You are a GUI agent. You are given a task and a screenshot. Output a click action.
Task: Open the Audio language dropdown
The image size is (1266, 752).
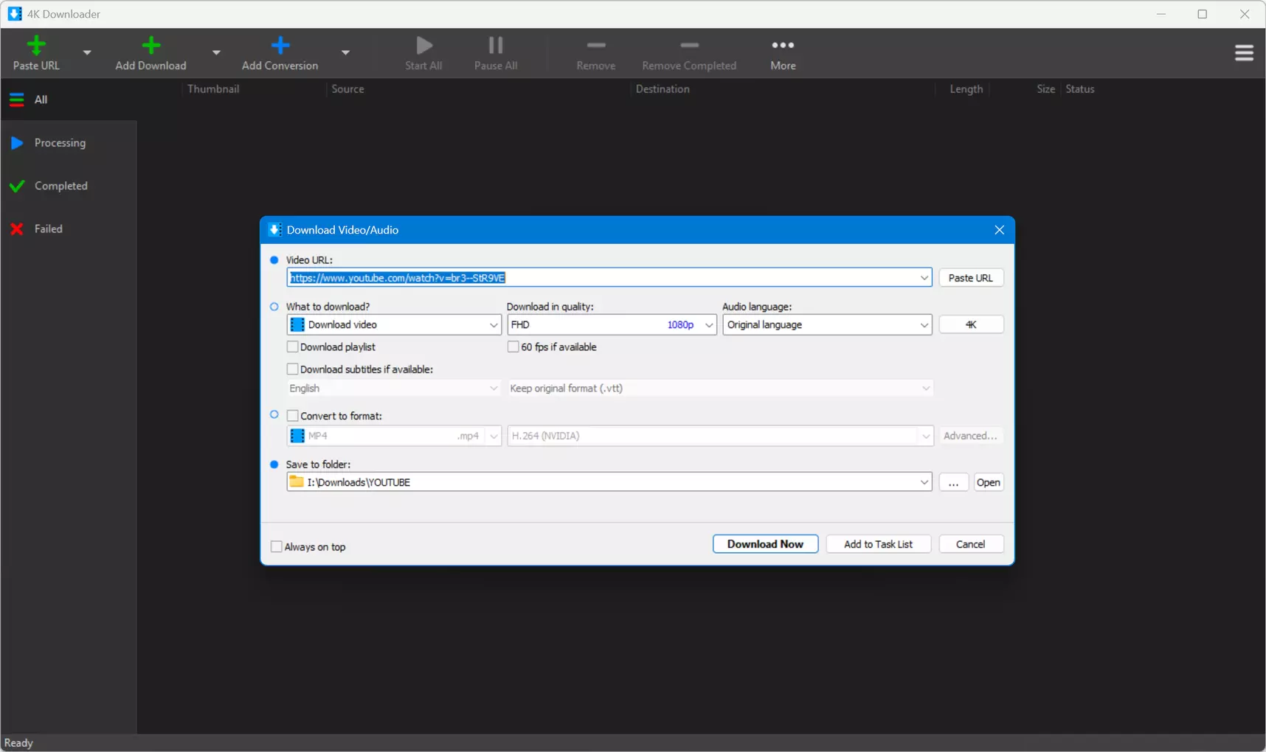pos(827,324)
